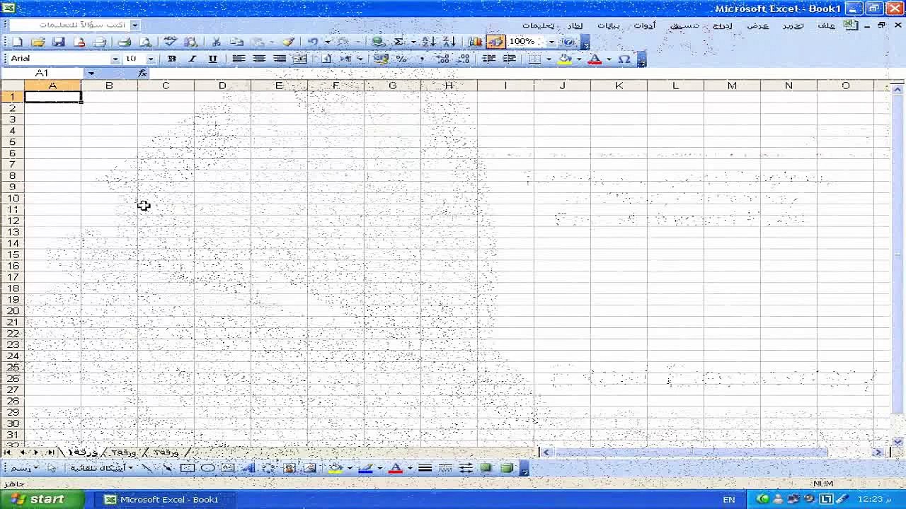The image size is (906, 509).
Task: Expand the AutoSum dropdown arrow
Action: pyautogui.click(x=413, y=42)
